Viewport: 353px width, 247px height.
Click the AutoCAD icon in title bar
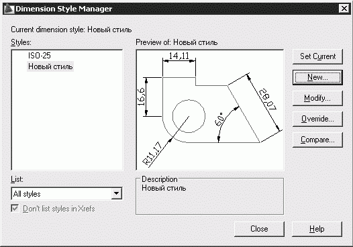click(9, 9)
